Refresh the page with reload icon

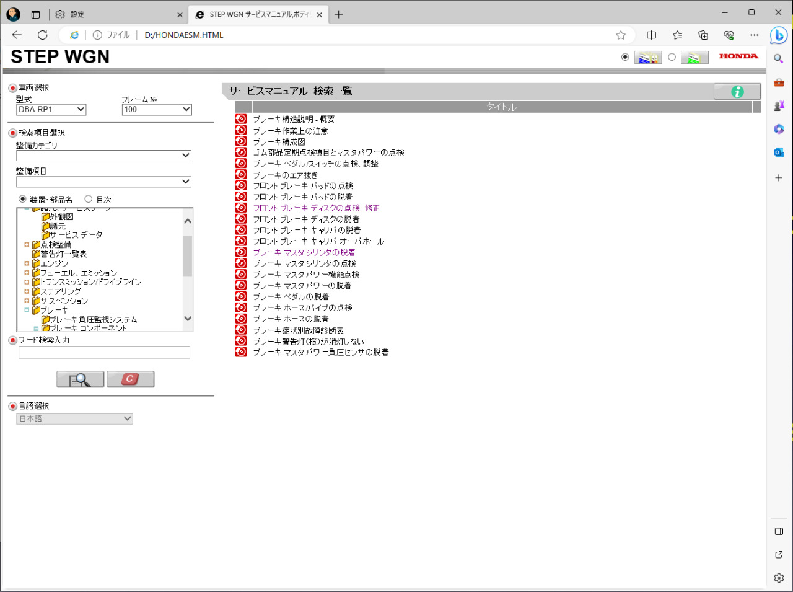click(x=43, y=35)
